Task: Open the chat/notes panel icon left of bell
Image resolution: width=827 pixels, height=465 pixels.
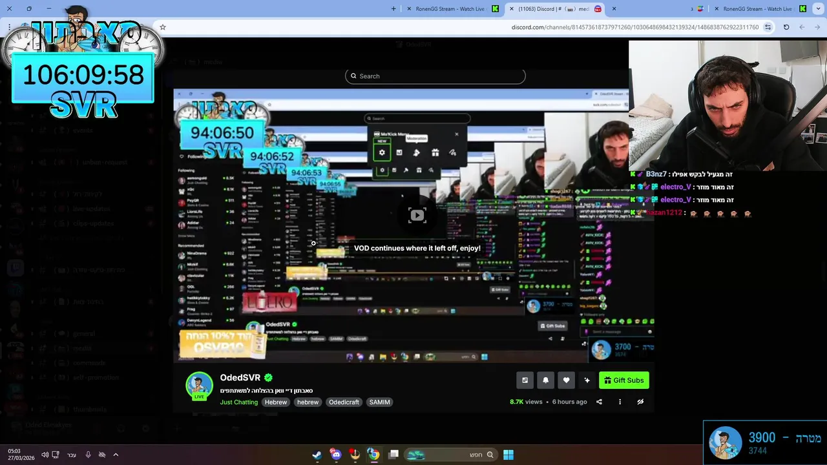Action: point(525,380)
